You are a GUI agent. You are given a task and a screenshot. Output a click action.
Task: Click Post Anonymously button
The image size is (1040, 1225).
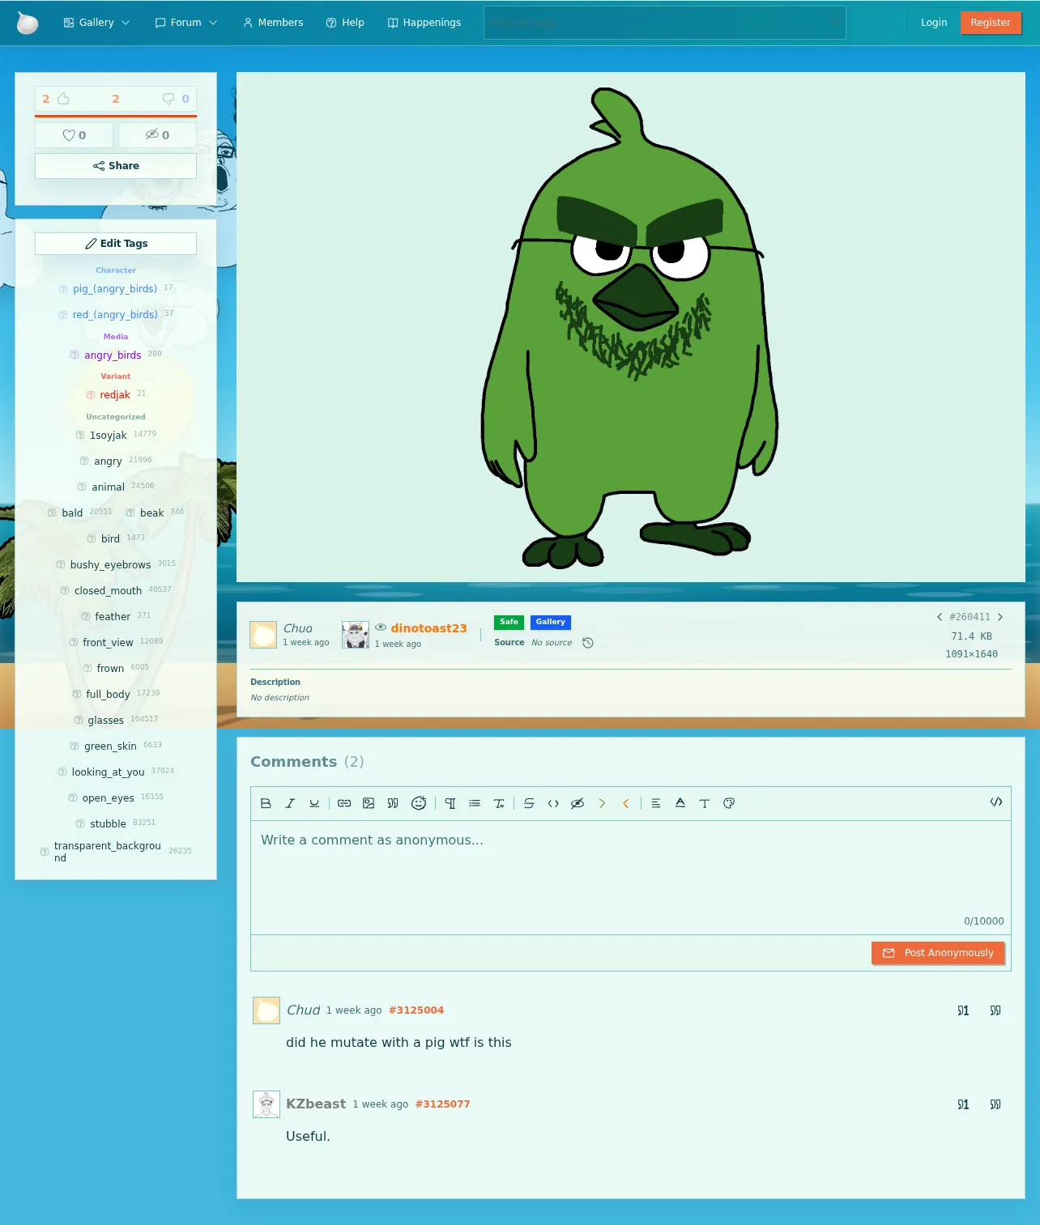pos(938,953)
